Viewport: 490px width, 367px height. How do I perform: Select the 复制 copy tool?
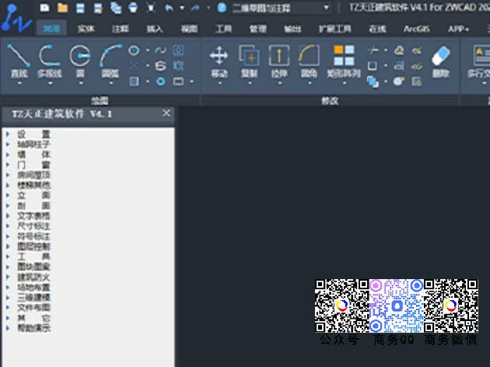(250, 61)
